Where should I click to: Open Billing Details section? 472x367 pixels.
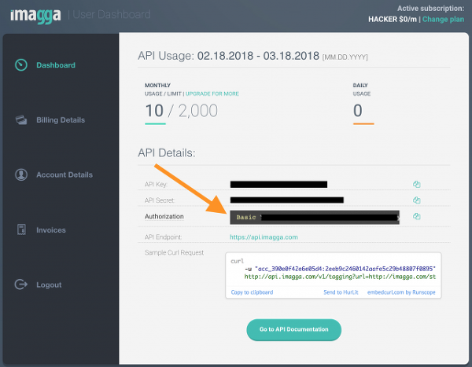(61, 120)
